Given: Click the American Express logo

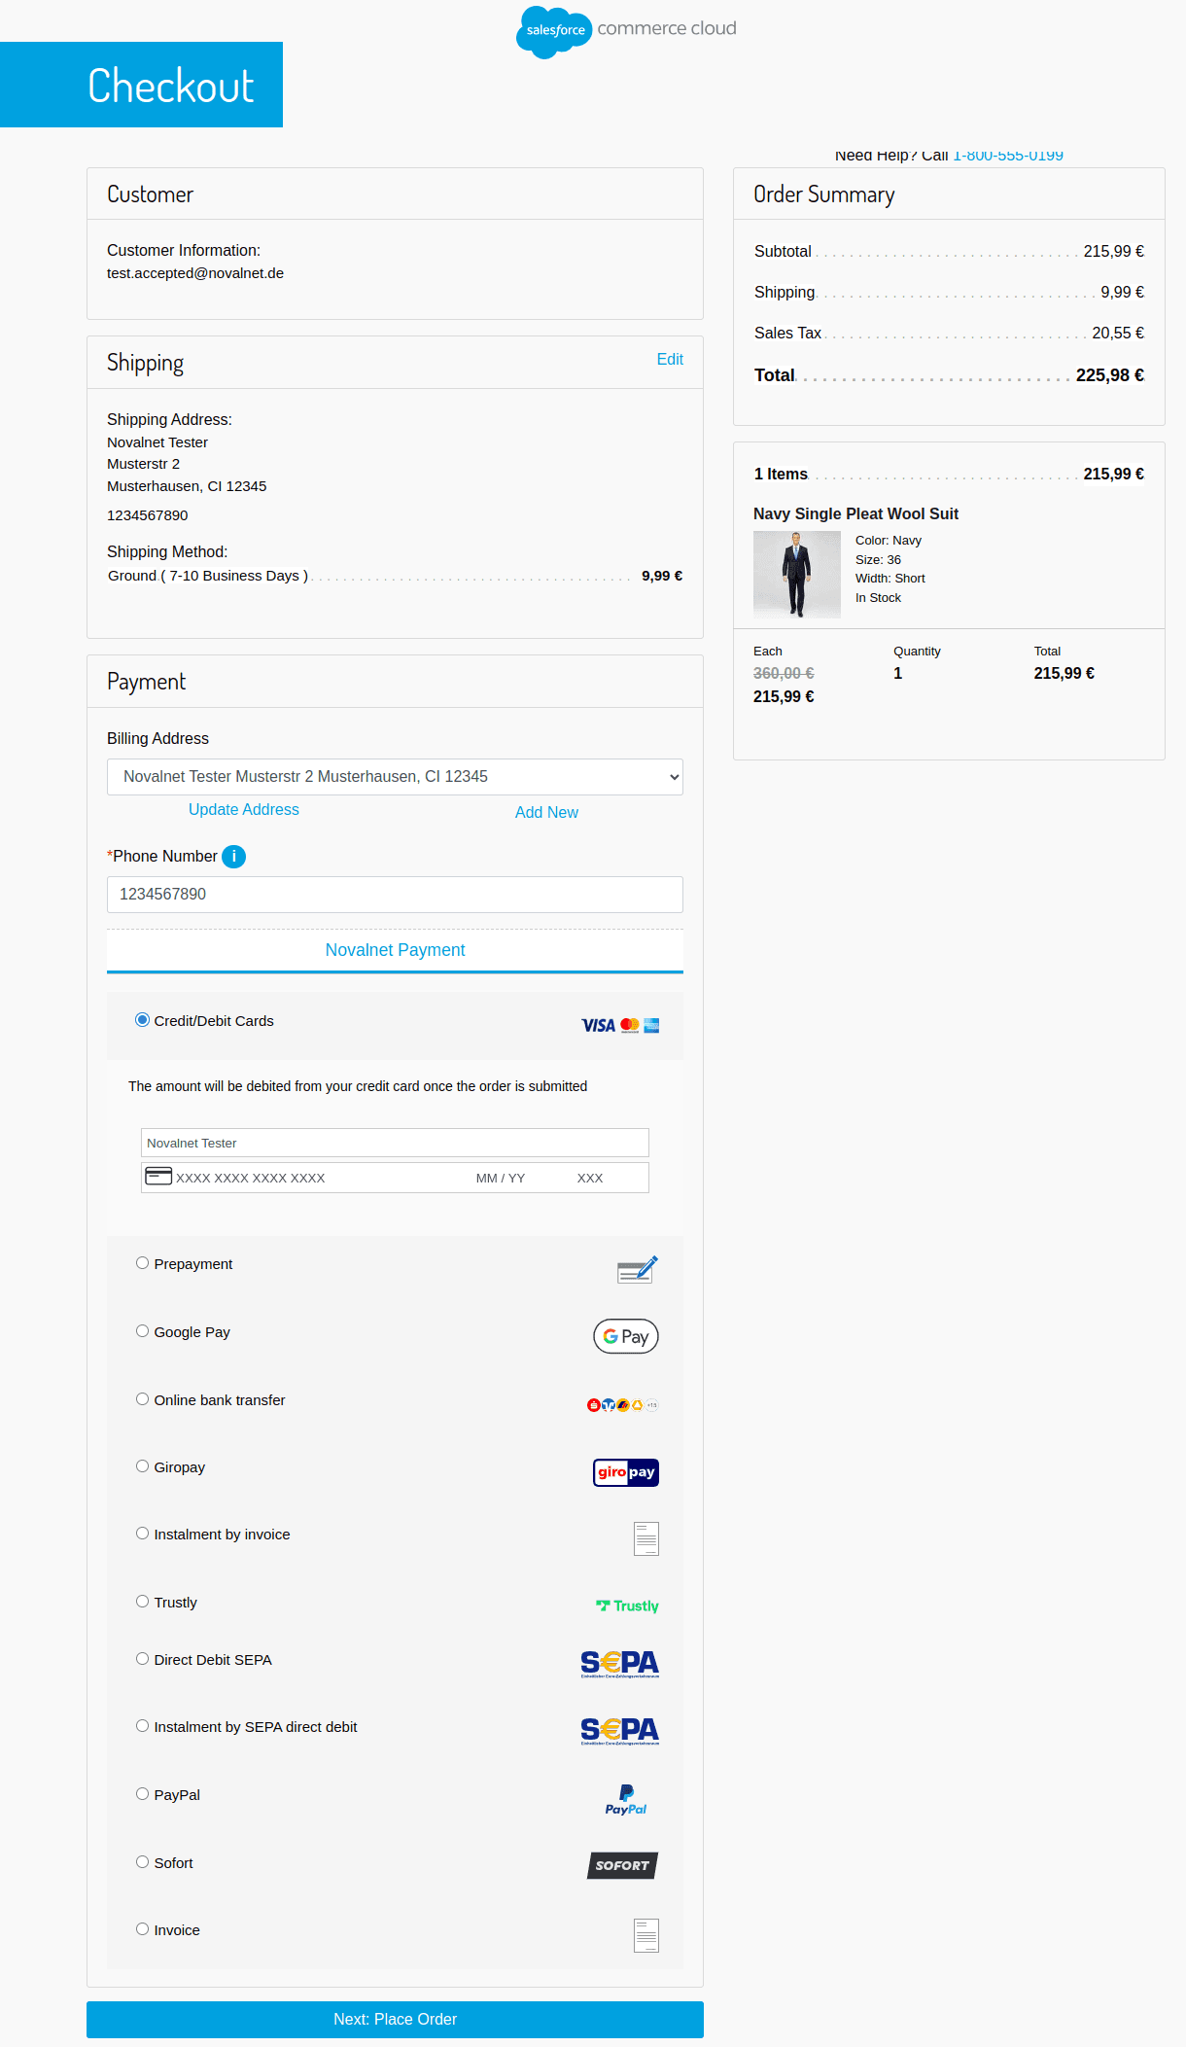Looking at the screenshot, I should point(651,1025).
